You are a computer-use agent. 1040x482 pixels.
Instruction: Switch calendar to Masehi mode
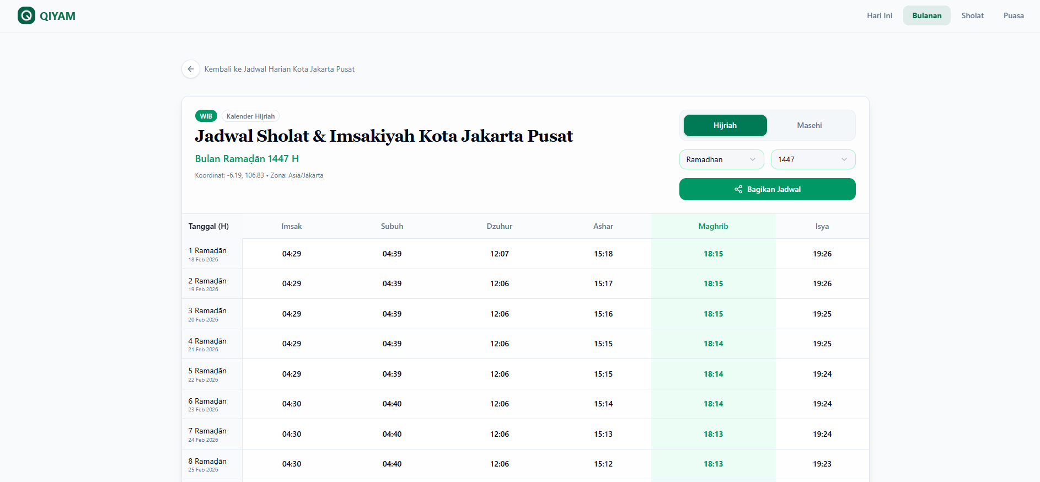click(809, 125)
